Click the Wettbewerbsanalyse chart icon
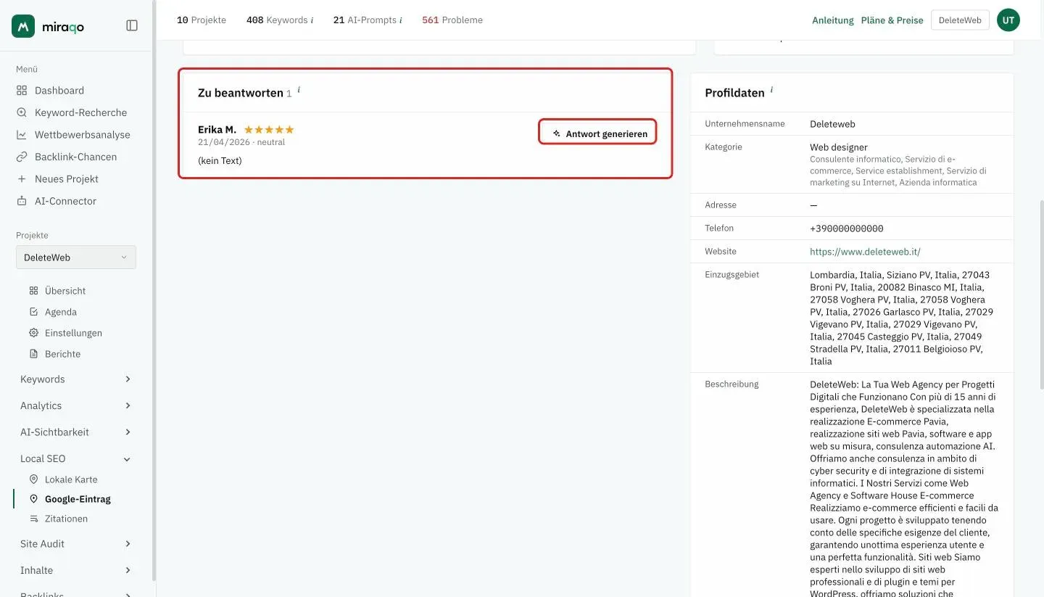Screen dimensions: 1044x597 coord(22,135)
